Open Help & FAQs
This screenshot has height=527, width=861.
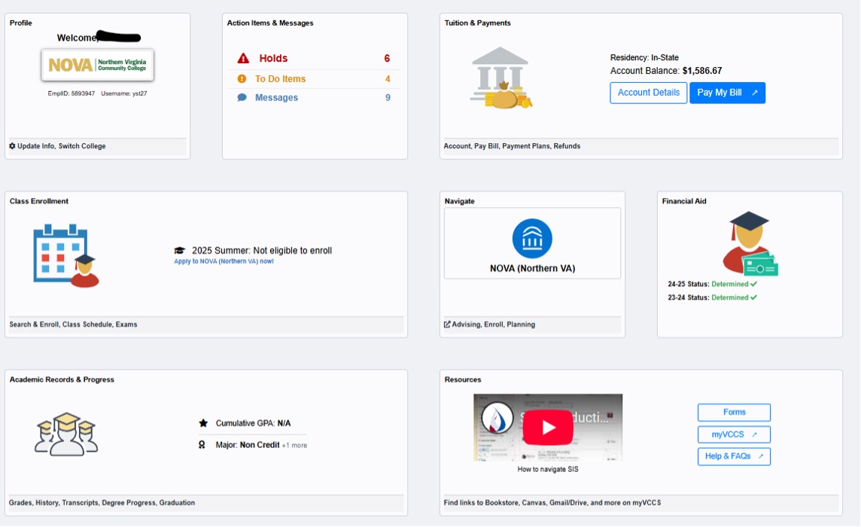click(734, 456)
